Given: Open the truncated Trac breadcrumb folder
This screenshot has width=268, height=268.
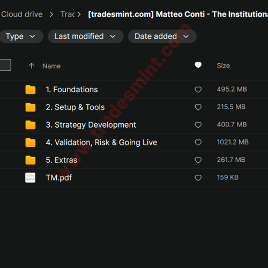Looking at the screenshot, I should tap(68, 14).
